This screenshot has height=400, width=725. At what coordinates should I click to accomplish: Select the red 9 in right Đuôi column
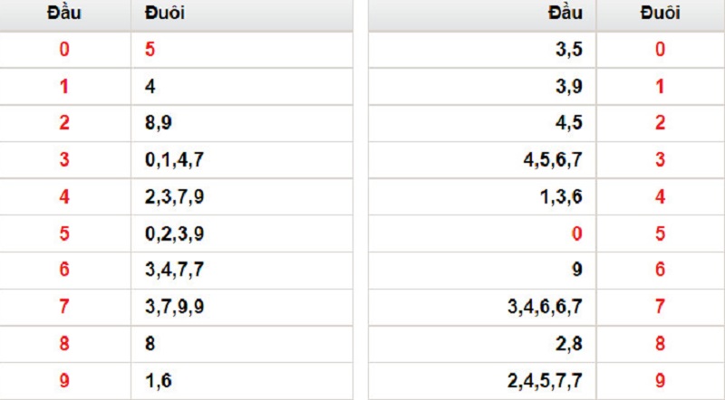coord(660,381)
